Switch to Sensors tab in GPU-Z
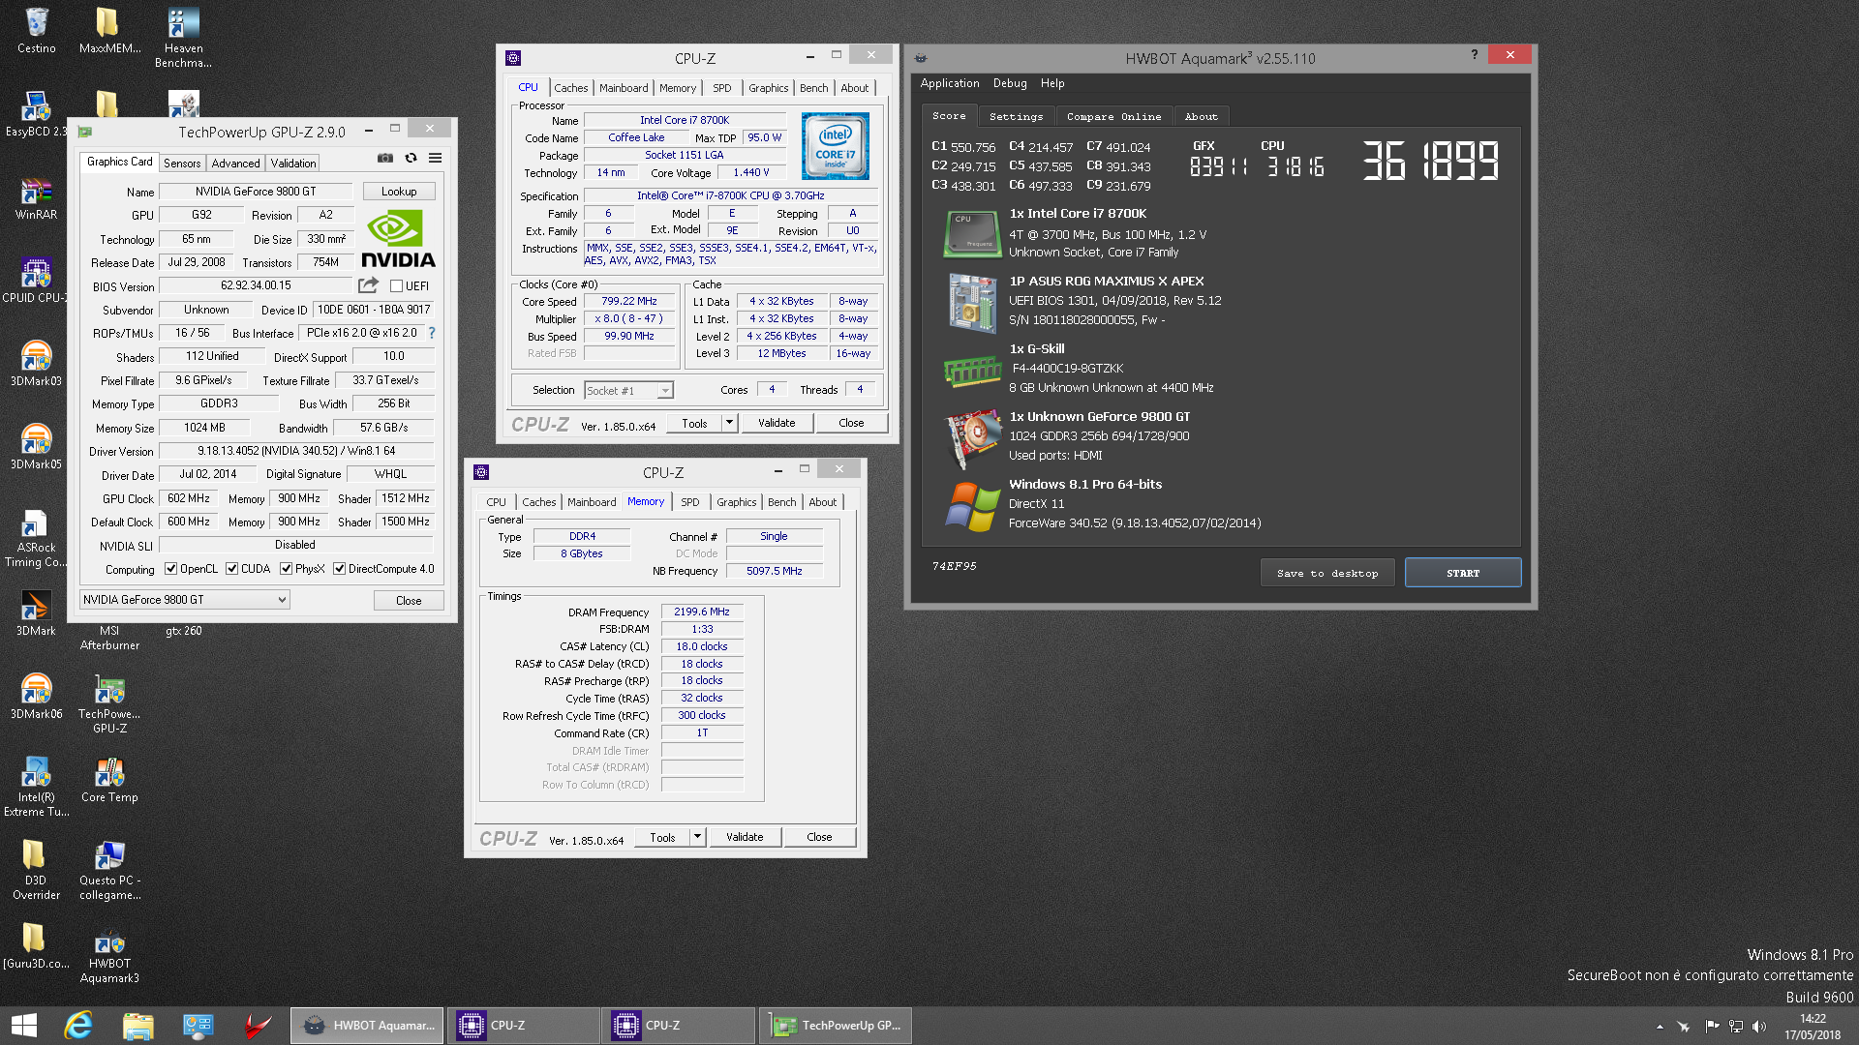 [x=182, y=164]
